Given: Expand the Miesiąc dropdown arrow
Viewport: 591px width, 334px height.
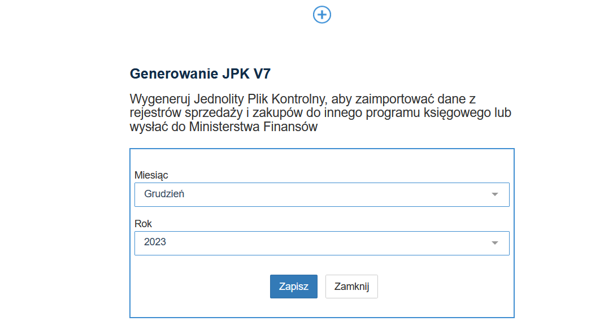Looking at the screenshot, I should click(495, 194).
